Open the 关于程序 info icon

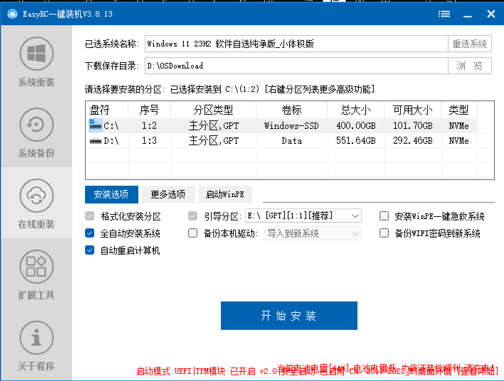[x=36, y=338]
